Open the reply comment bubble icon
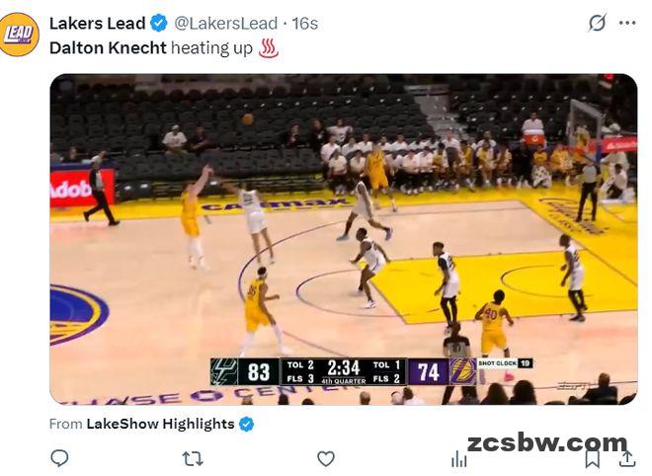Viewport: 652px width, 476px height. [x=59, y=458]
